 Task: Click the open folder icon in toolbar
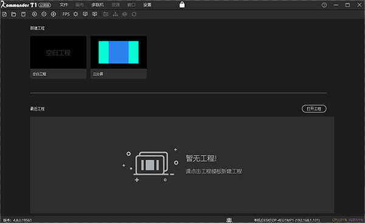point(14,14)
